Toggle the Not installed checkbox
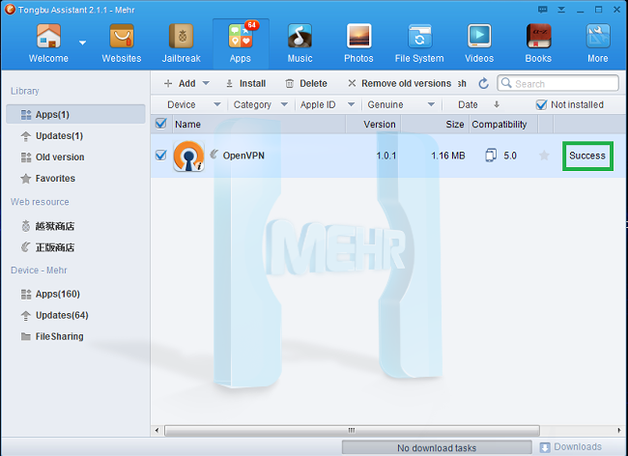 pyautogui.click(x=541, y=105)
